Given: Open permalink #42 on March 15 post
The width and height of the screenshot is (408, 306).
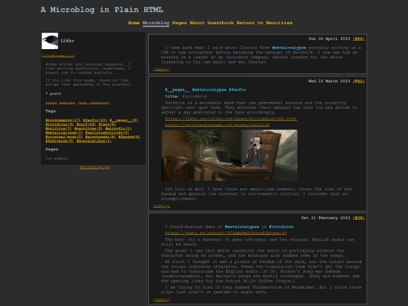Looking at the screenshot, I should [359, 81].
